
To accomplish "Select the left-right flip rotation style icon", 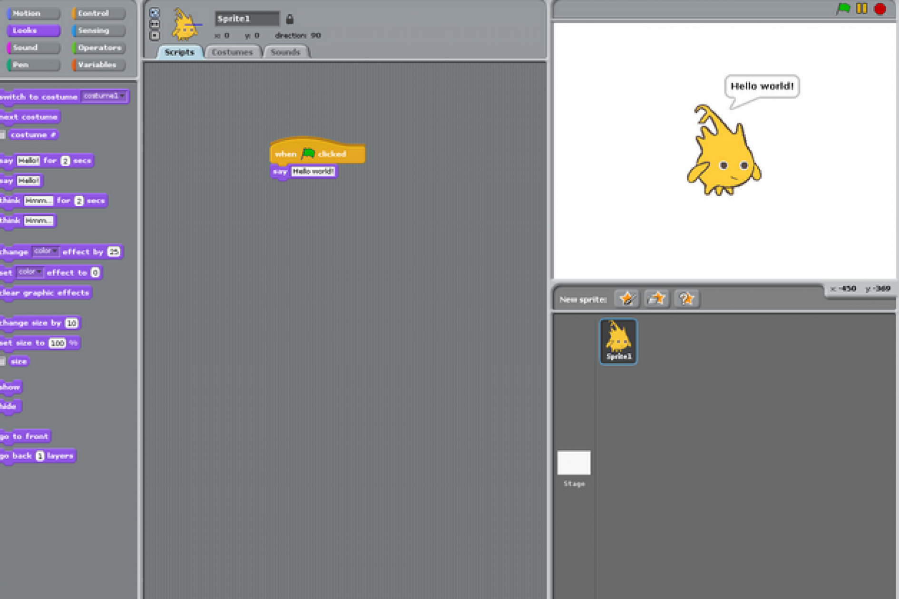I will pos(155,24).
